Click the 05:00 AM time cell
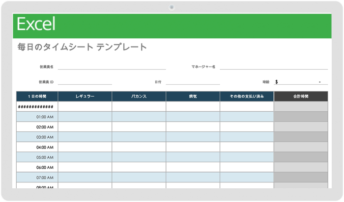The image size is (344, 202). click(x=37, y=157)
